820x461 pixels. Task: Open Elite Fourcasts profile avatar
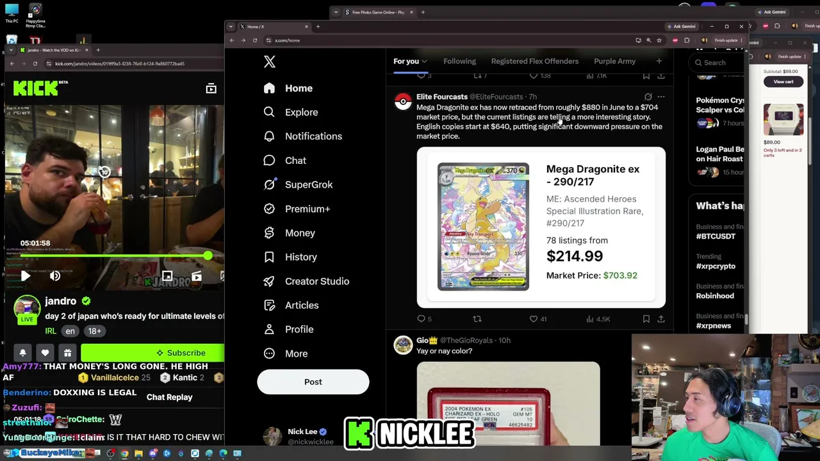[403, 101]
